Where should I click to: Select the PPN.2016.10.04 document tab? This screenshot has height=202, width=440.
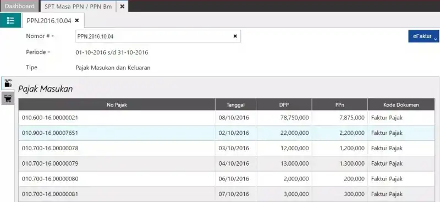49,20
